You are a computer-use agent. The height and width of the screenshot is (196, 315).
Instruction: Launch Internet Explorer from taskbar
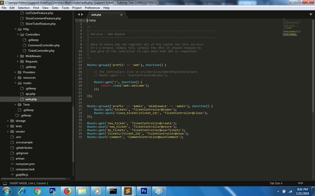point(22,191)
